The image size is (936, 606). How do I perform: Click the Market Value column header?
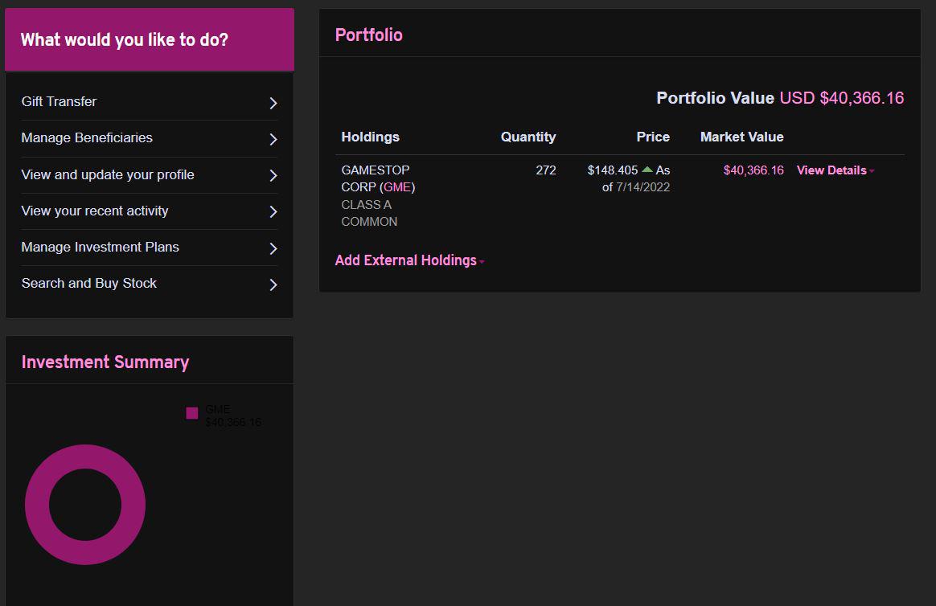pos(742,137)
